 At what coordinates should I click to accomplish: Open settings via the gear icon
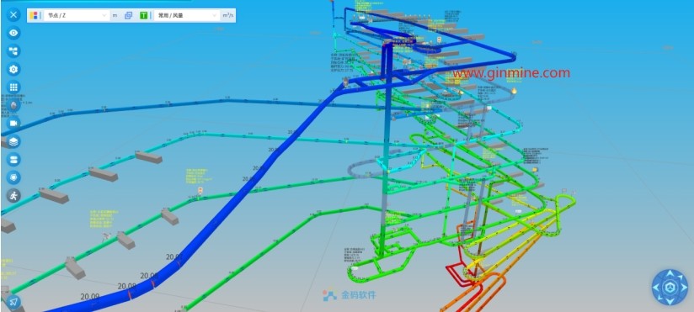click(x=13, y=70)
